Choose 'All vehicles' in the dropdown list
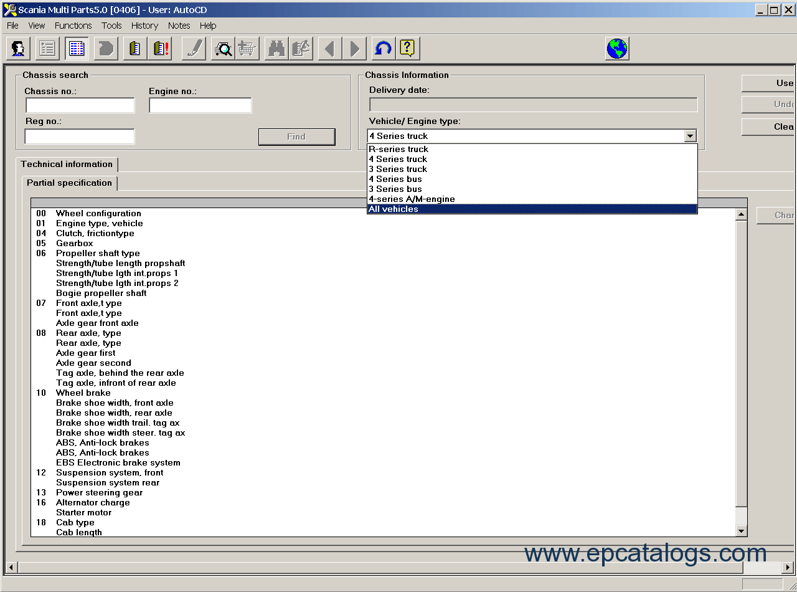The width and height of the screenshot is (797, 592). pos(394,209)
